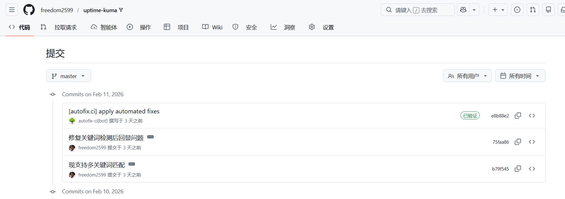Screen dimensions: 565x199
Task: Expand description of 现支持多关键词匹配
Action: (x=132, y=164)
